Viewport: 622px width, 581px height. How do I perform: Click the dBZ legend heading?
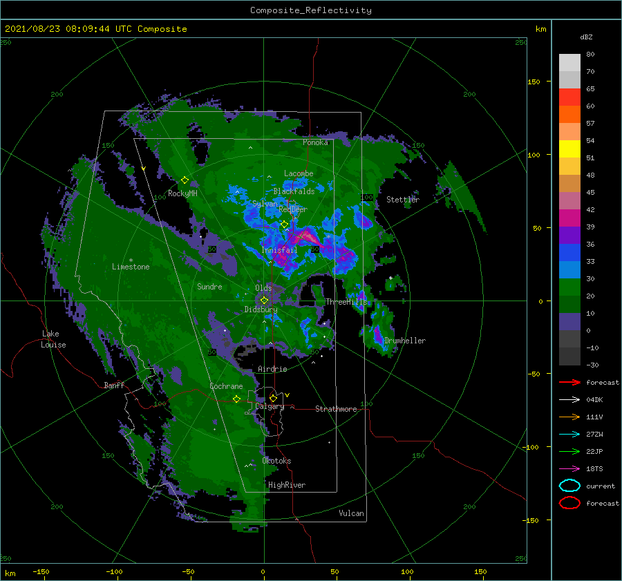click(x=586, y=37)
